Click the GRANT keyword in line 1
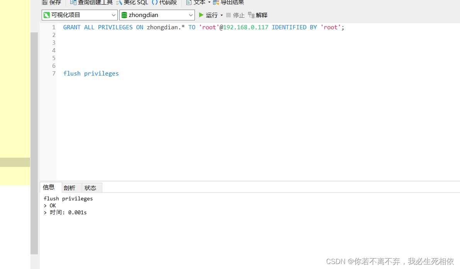Image resolution: width=460 pixels, height=269 pixels. coord(72,27)
